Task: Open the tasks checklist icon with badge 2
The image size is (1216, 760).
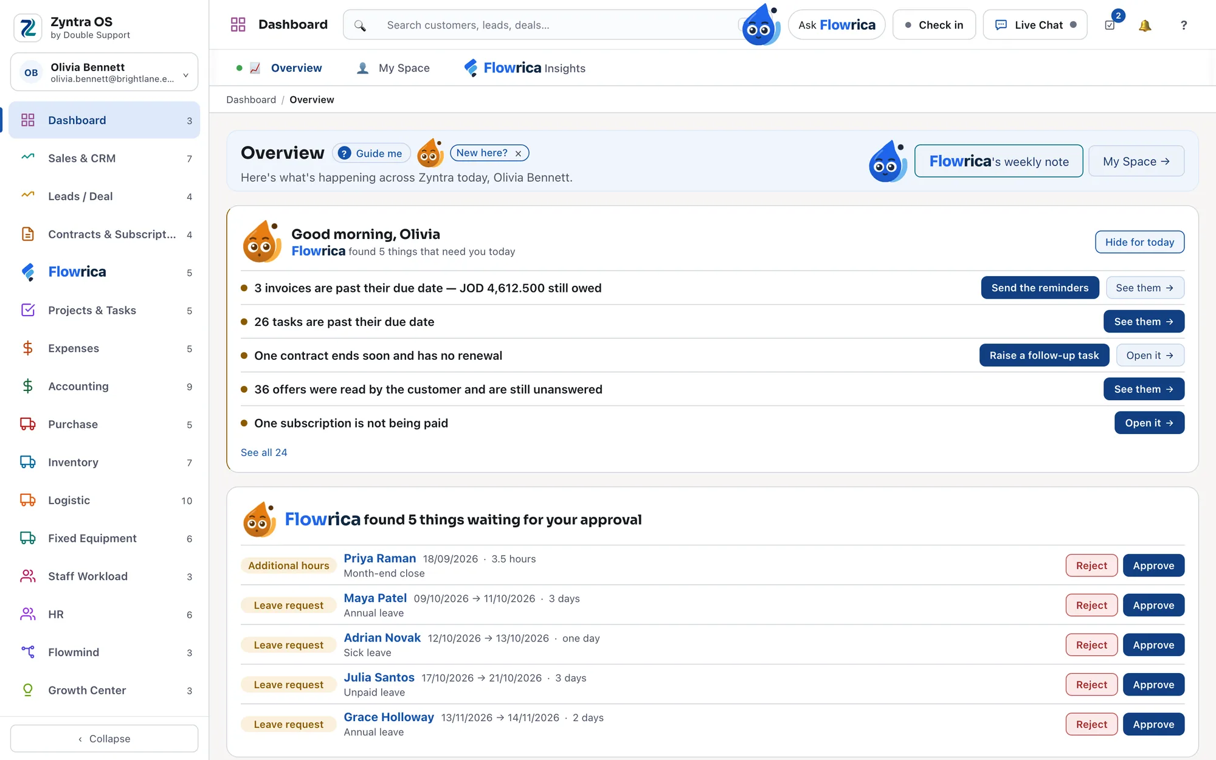Action: pyautogui.click(x=1110, y=25)
